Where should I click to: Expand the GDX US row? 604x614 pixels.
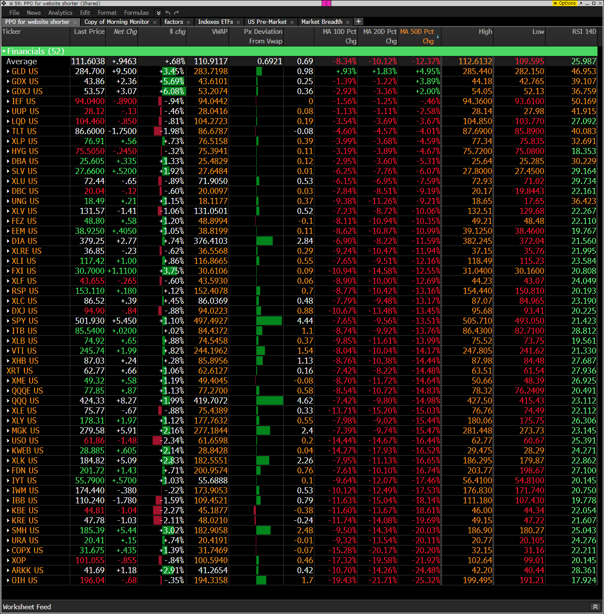point(8,82)
